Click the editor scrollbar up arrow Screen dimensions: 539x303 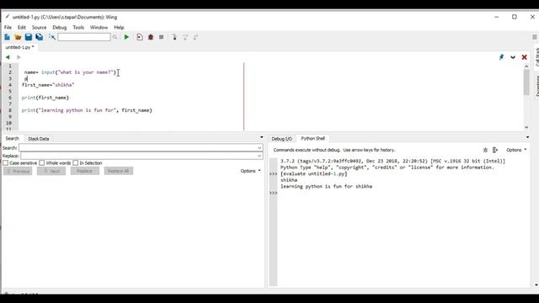(x=526, y=66)
